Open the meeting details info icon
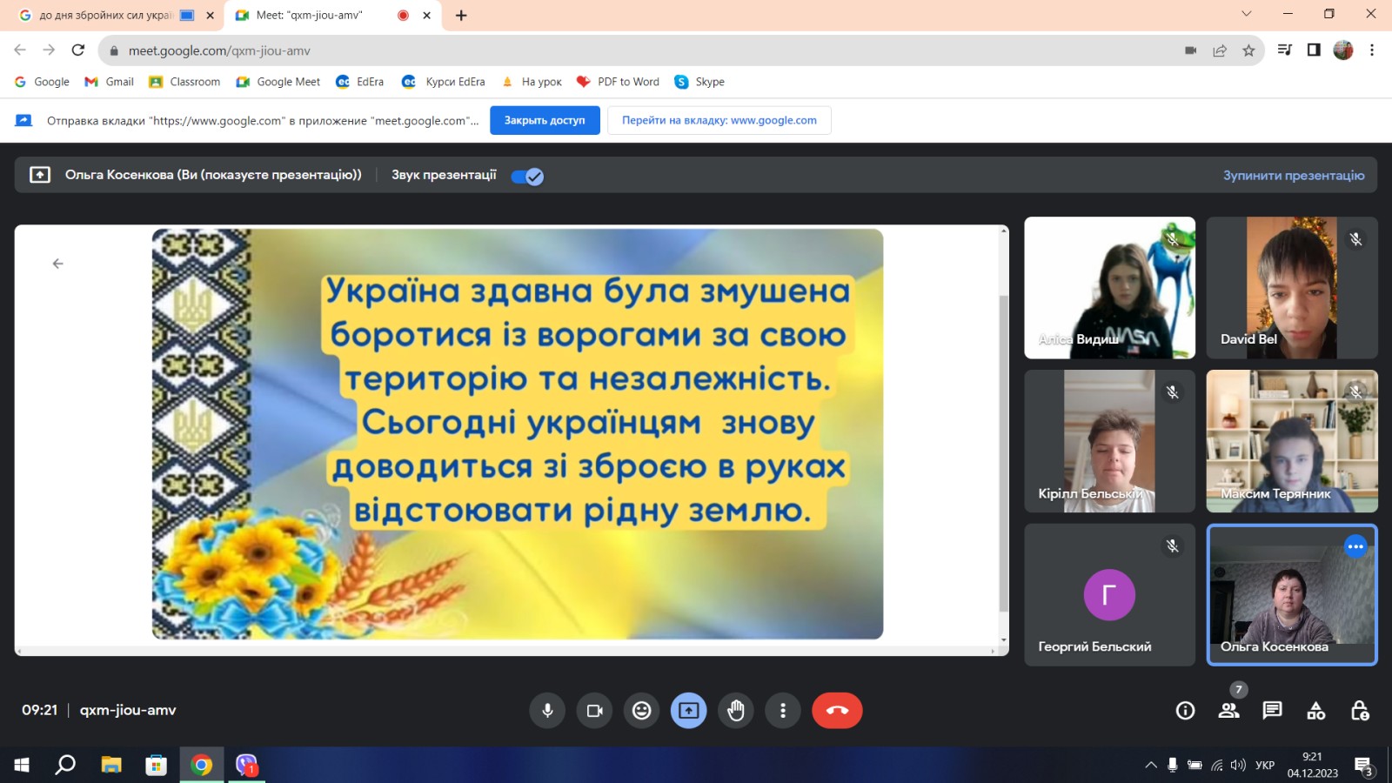 point(1185,711)
